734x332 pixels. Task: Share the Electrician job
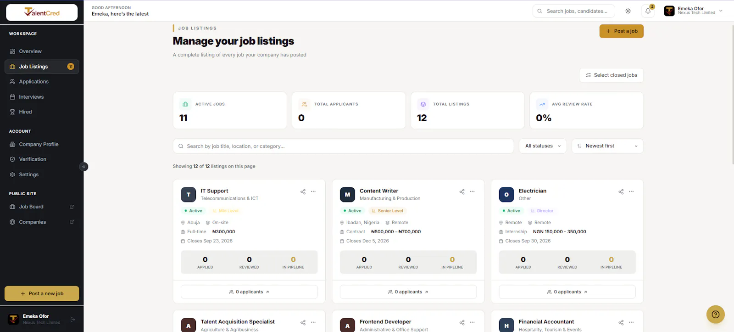pyautogui.click(x=621, y=191)
